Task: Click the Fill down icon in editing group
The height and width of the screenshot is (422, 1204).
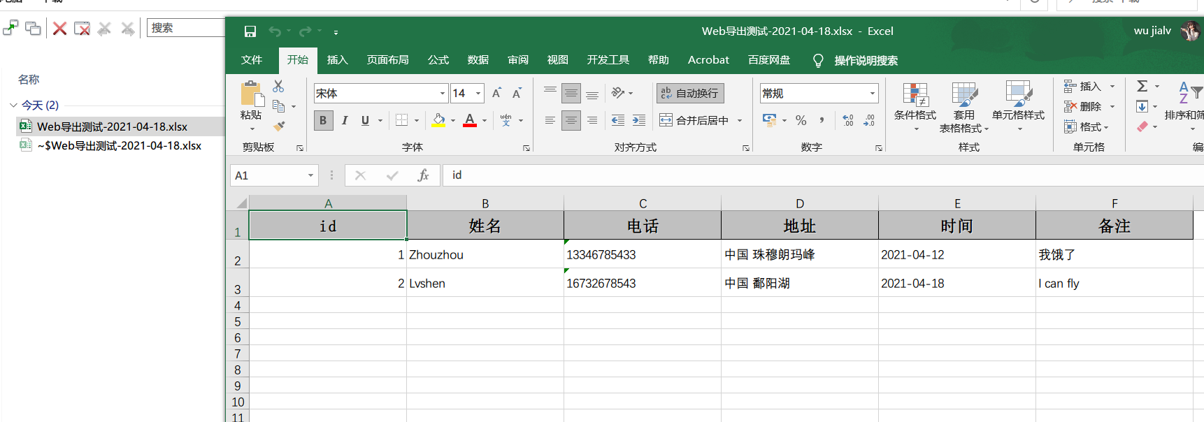Action: (x=1142, y=106)
